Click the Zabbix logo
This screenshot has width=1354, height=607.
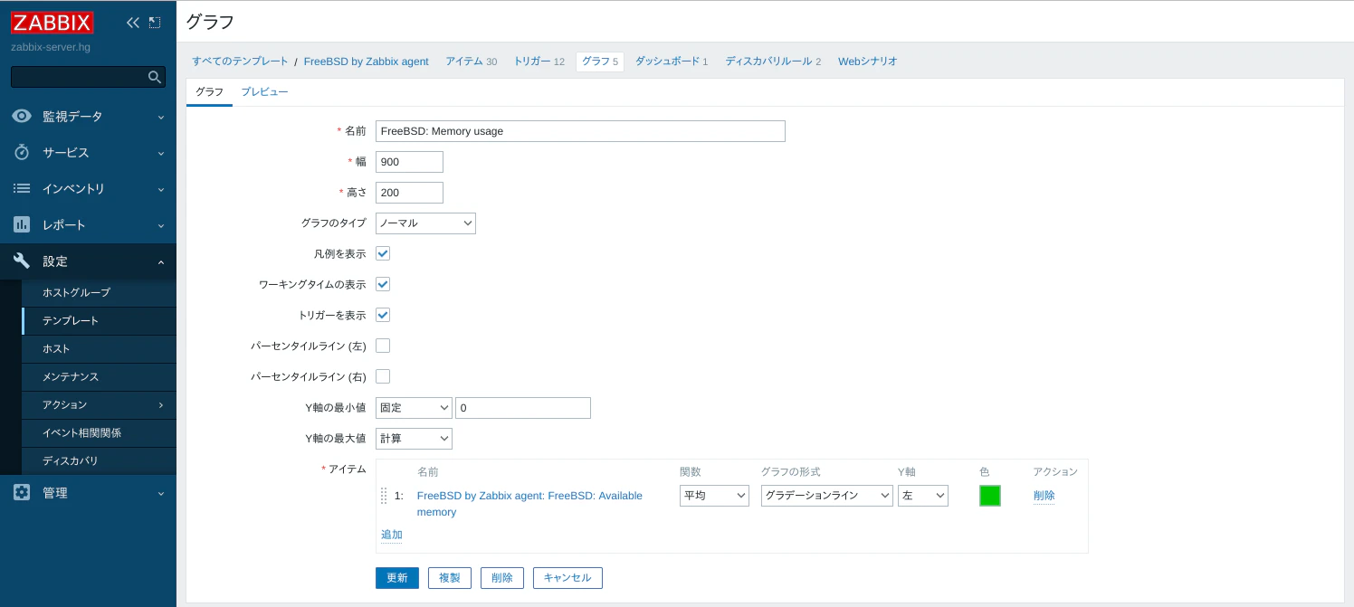pyautogui.click(x=52, y=22)
